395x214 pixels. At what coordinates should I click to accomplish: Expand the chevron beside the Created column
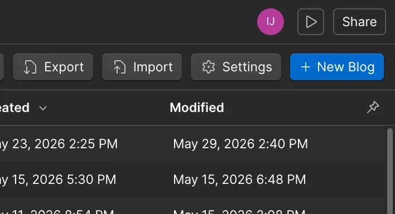[43, 108]
